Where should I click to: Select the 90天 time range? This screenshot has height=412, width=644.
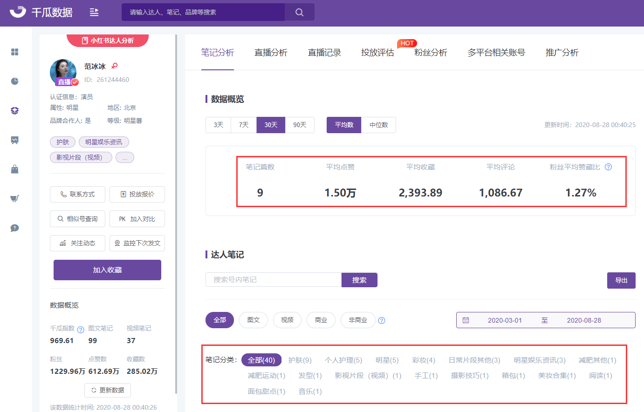(x=300, y=125)
